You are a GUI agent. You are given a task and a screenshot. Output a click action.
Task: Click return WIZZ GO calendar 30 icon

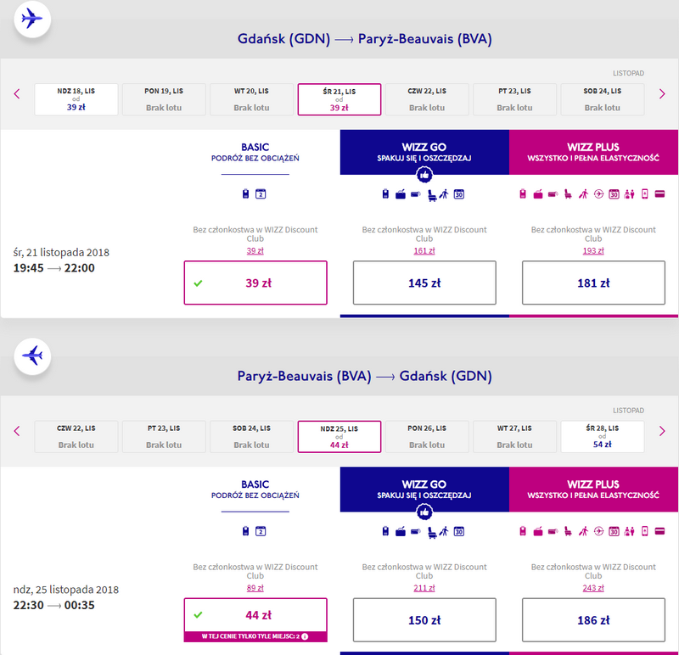459,532
